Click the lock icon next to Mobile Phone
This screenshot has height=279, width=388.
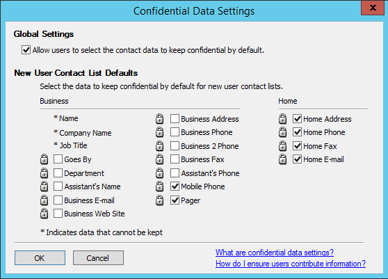coord(160,186)
